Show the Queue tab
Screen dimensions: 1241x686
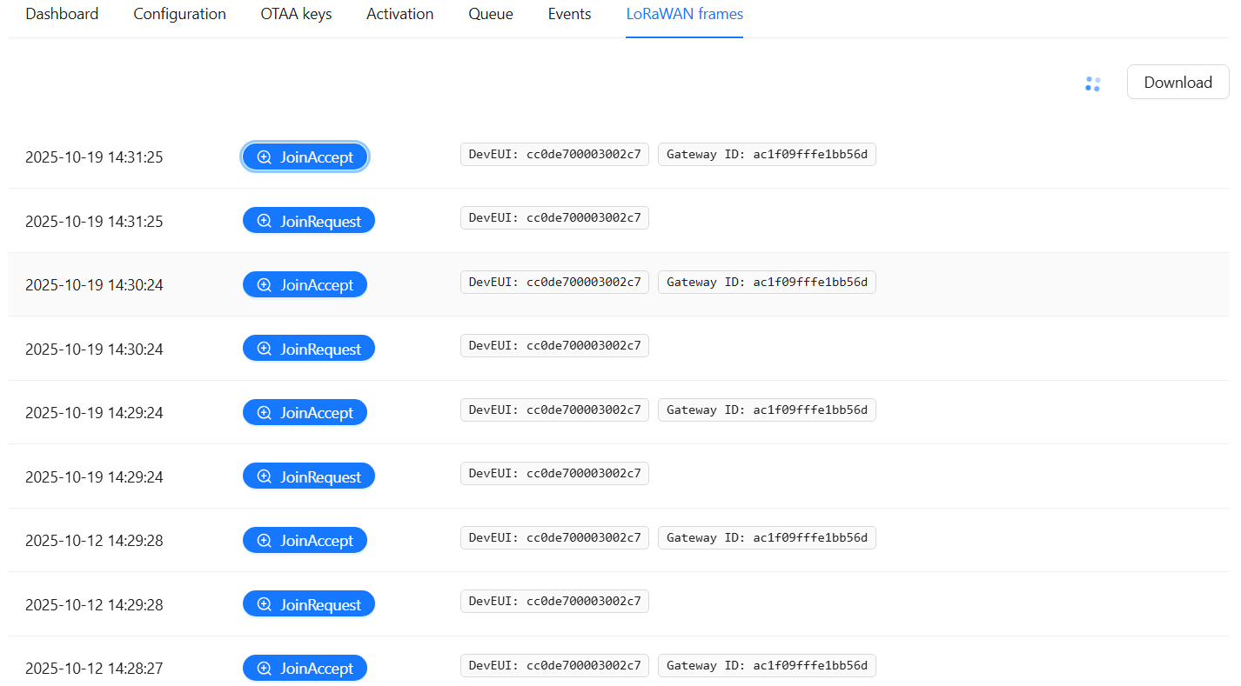pyautogui.click(x=490, y=14)
